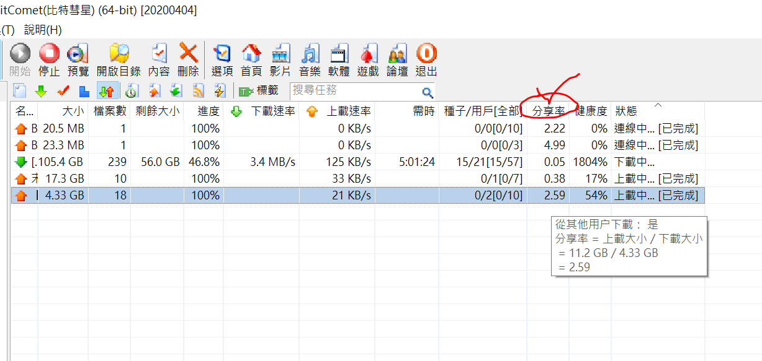Click the 首頁 (Home) house icon
This screenshot has width=762, height=361.
tap(251, 60)
